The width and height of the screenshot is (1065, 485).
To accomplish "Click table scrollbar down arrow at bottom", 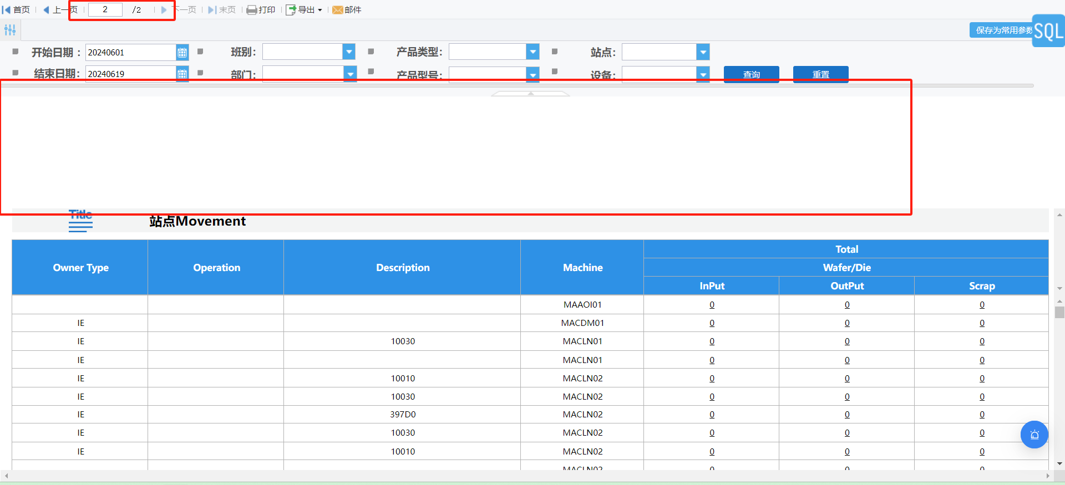I will pyautogui.click(x=1059, y=464).
